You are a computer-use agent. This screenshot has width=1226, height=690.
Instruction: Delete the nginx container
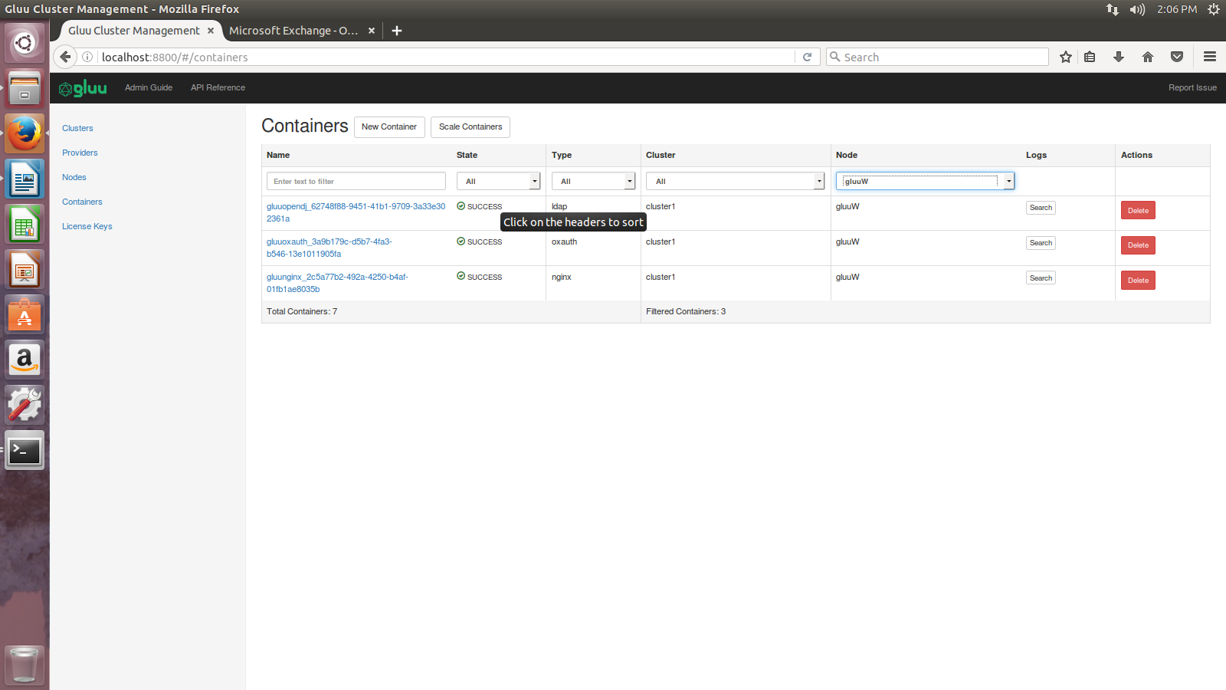[1138, 281]
